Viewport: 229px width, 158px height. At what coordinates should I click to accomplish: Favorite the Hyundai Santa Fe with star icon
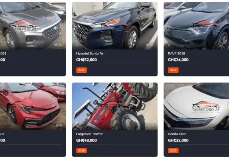click(x=77, y=45)
